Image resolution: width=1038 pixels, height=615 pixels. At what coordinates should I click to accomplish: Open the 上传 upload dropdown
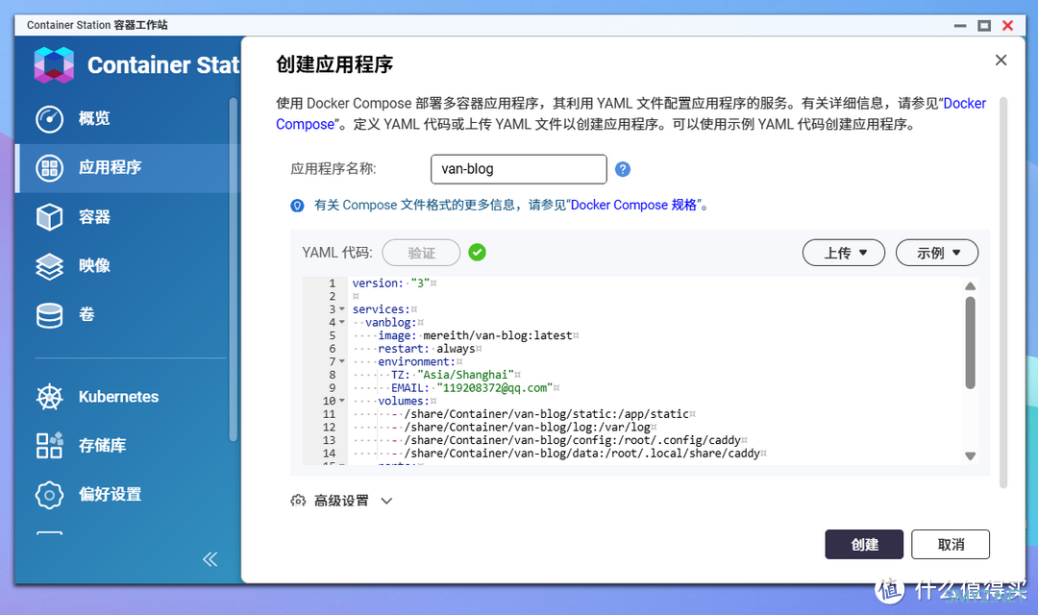pos(844,253)
